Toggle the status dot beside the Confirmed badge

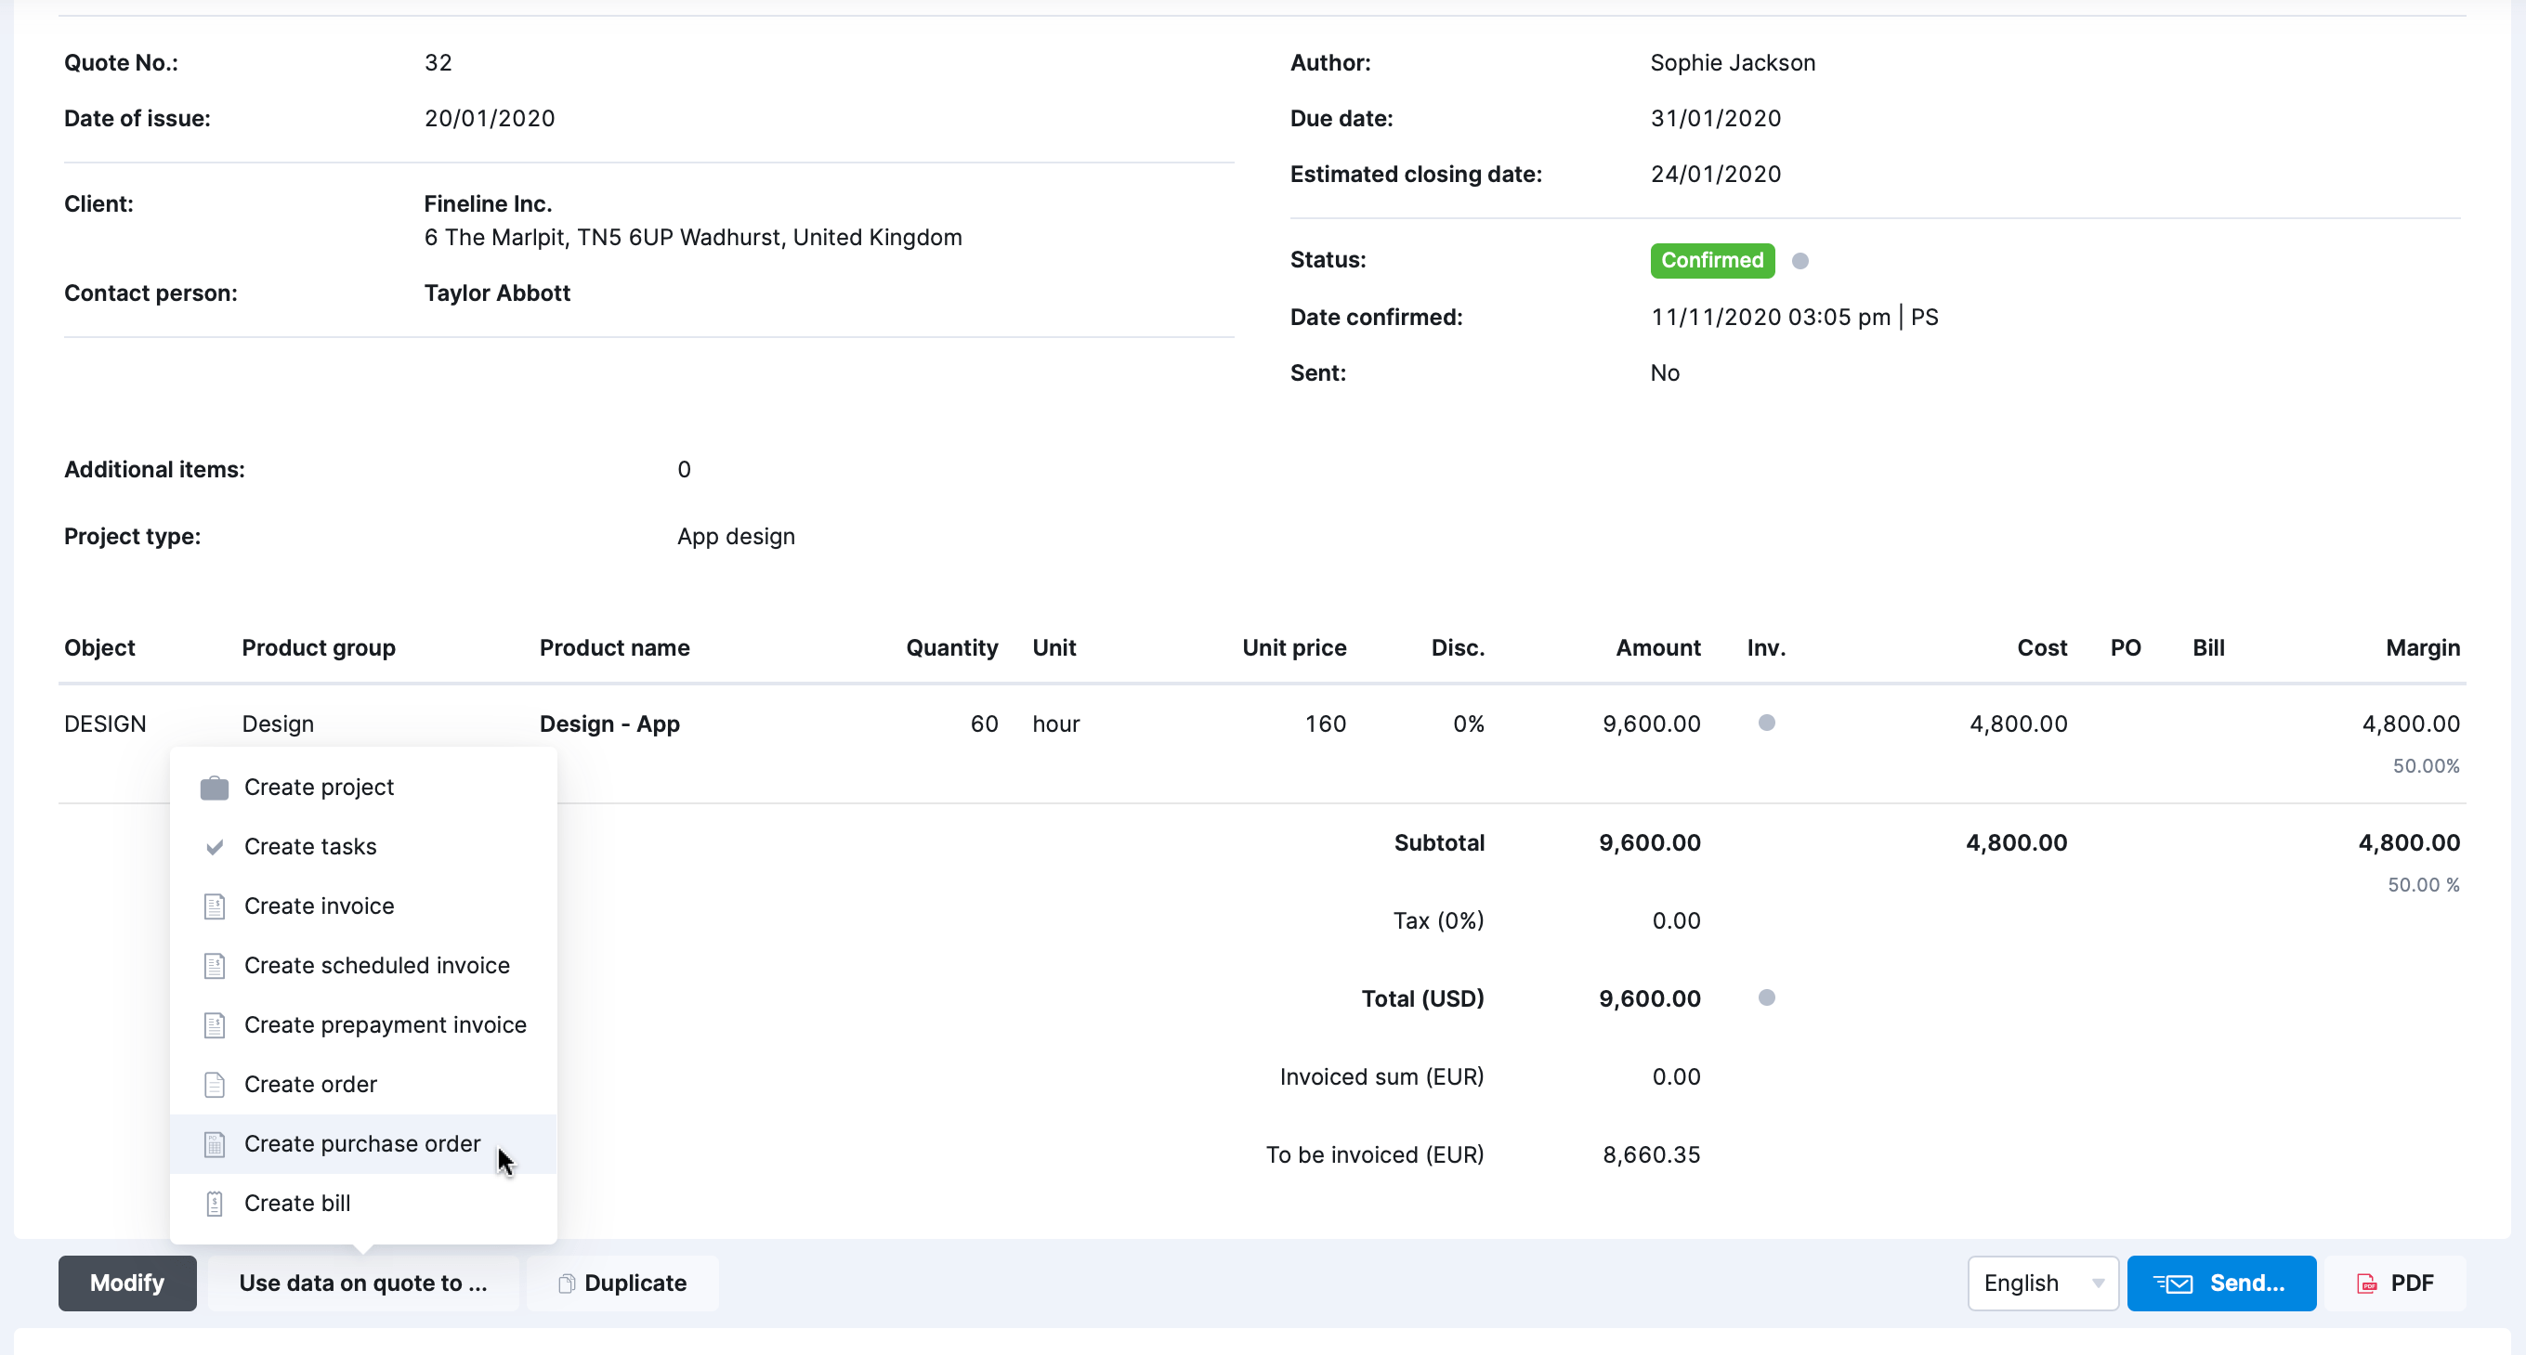click(x=1800, y=260)
